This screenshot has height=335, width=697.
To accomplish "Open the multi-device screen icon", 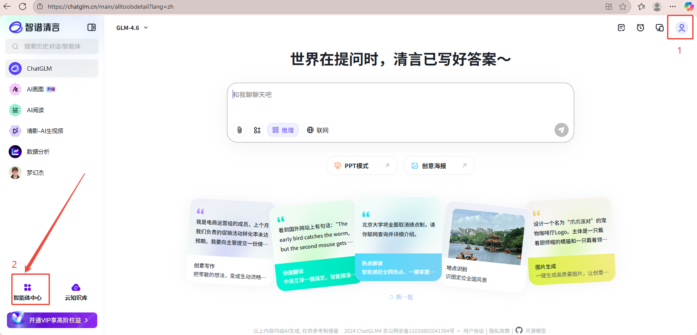I will [660, 28].
